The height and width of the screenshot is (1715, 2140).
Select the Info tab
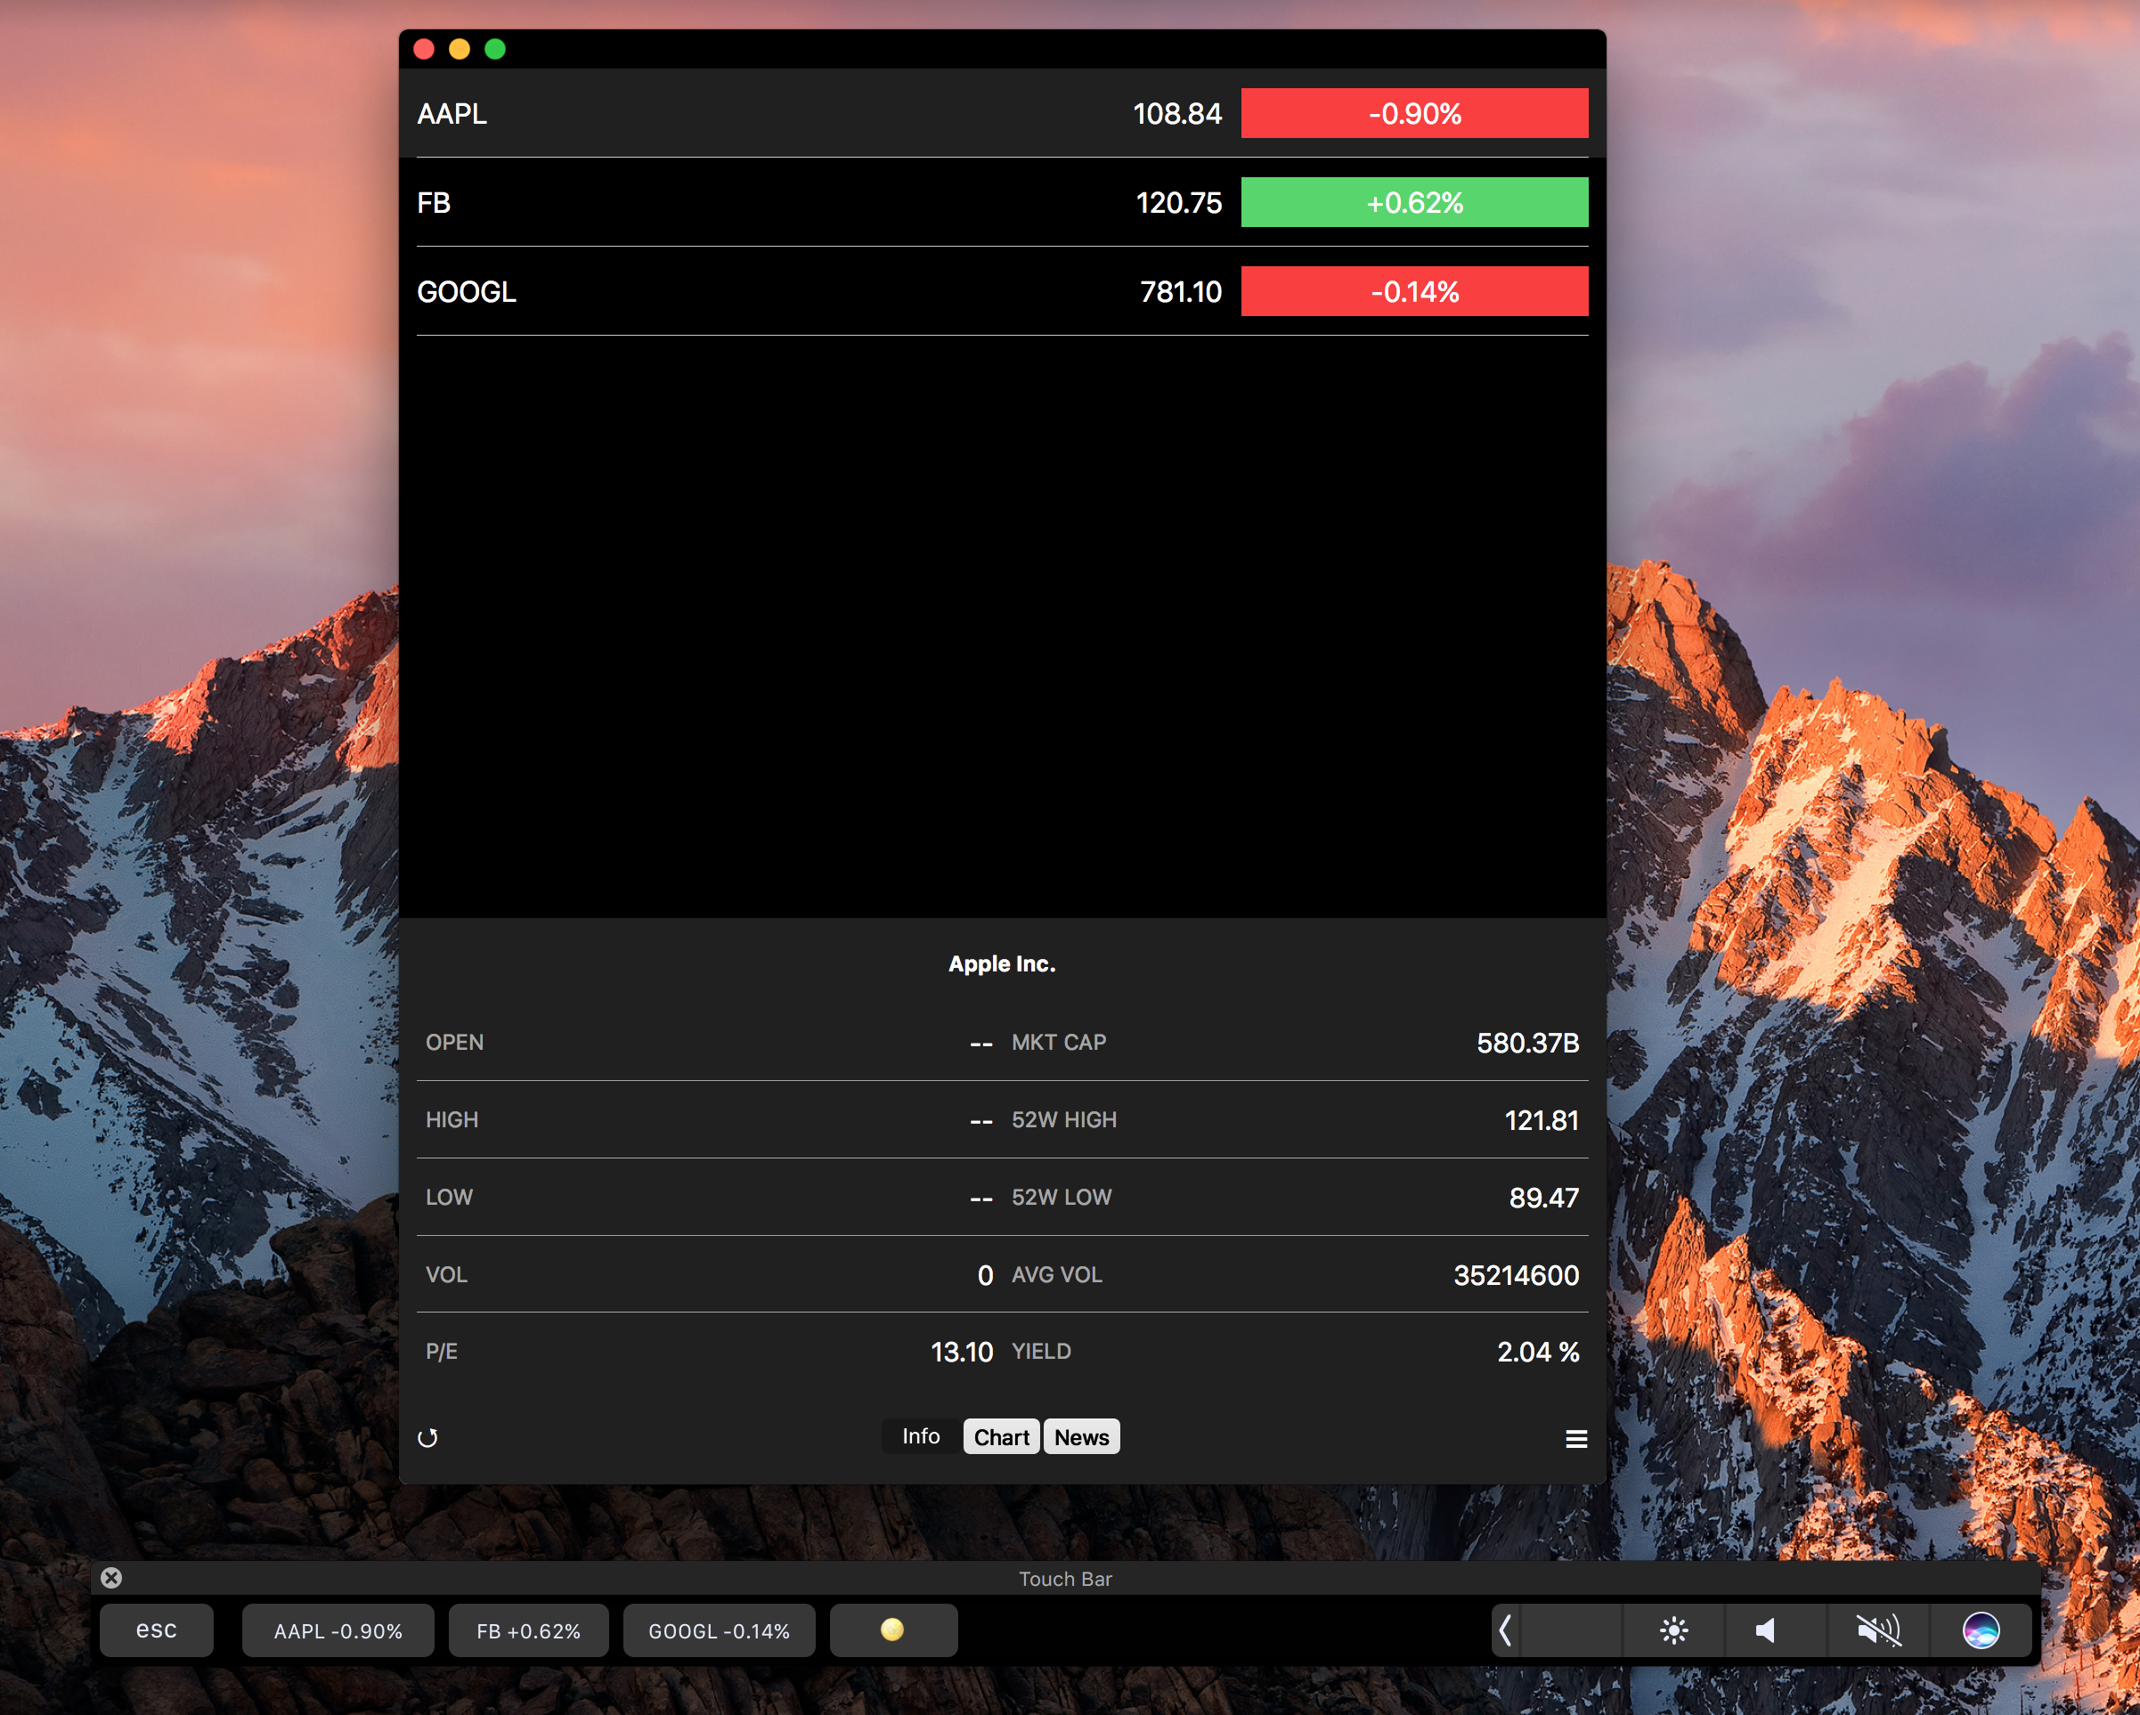click(x=920, y=1436)
